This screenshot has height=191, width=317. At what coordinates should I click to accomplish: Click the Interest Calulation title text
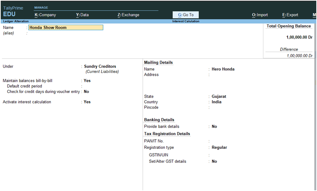[186, 21]
